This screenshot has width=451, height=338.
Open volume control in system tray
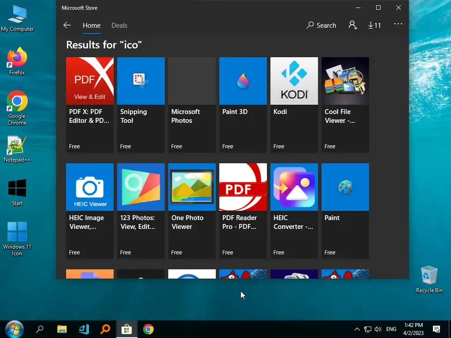tap(378, 329)
